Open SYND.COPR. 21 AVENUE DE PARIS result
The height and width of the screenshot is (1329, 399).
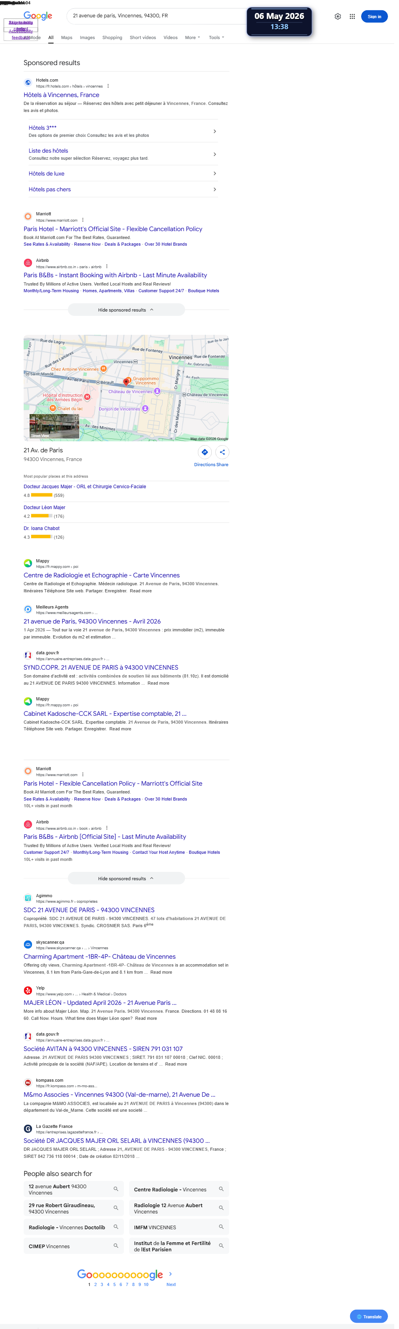pyautogui.click(x=101, y=667)
